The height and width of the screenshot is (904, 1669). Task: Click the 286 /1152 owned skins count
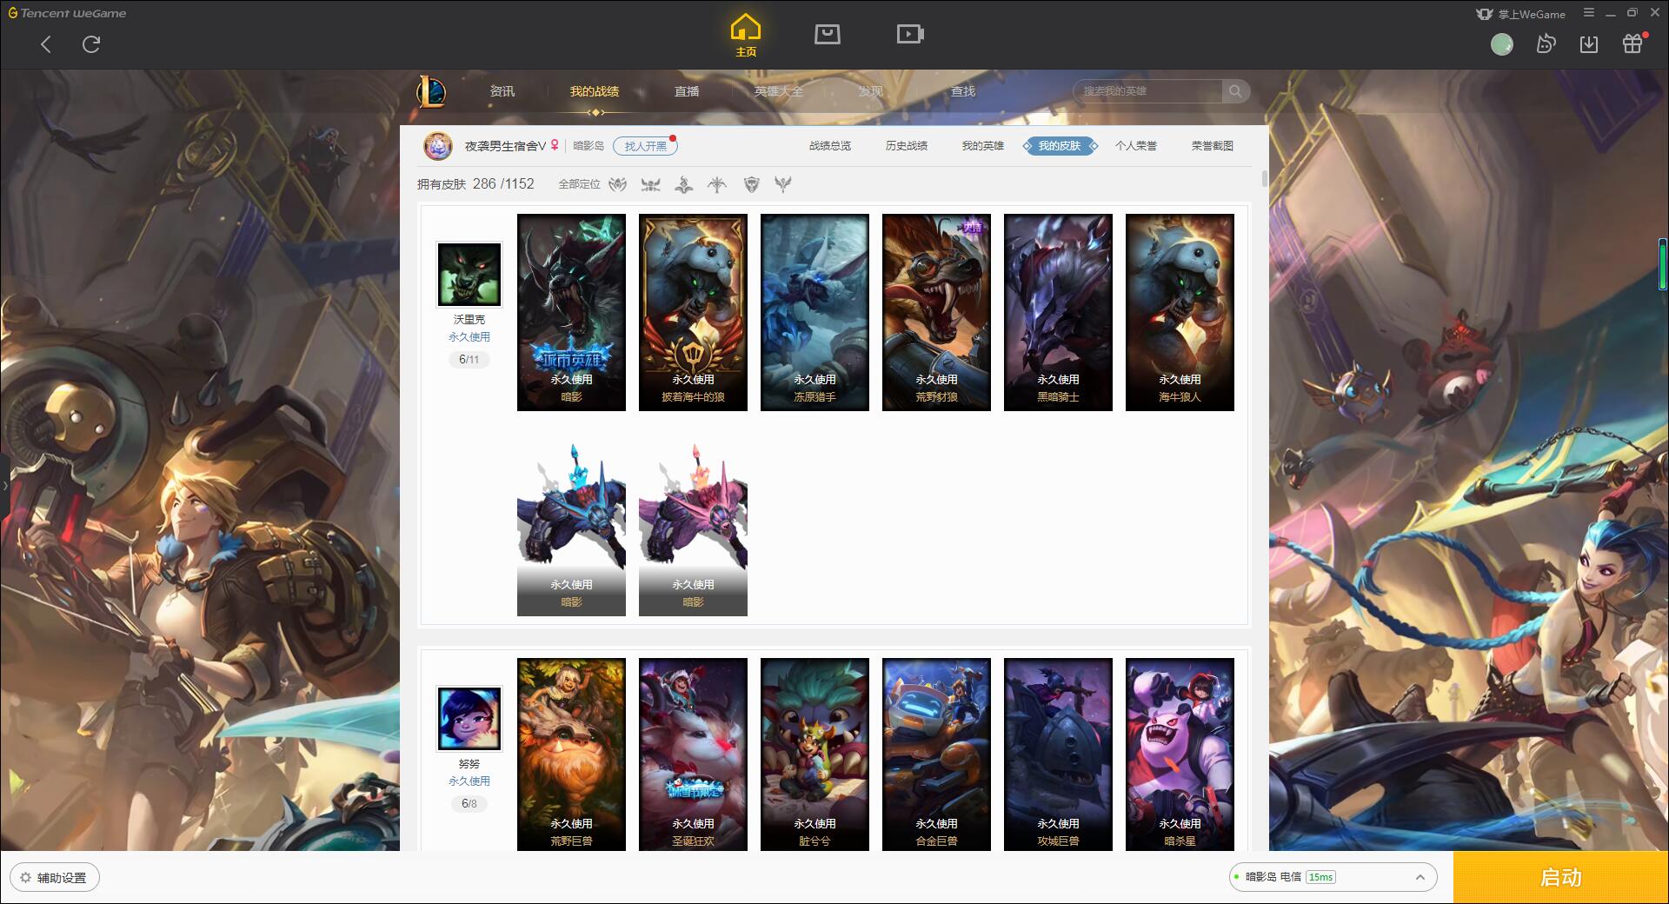(503, 184)
